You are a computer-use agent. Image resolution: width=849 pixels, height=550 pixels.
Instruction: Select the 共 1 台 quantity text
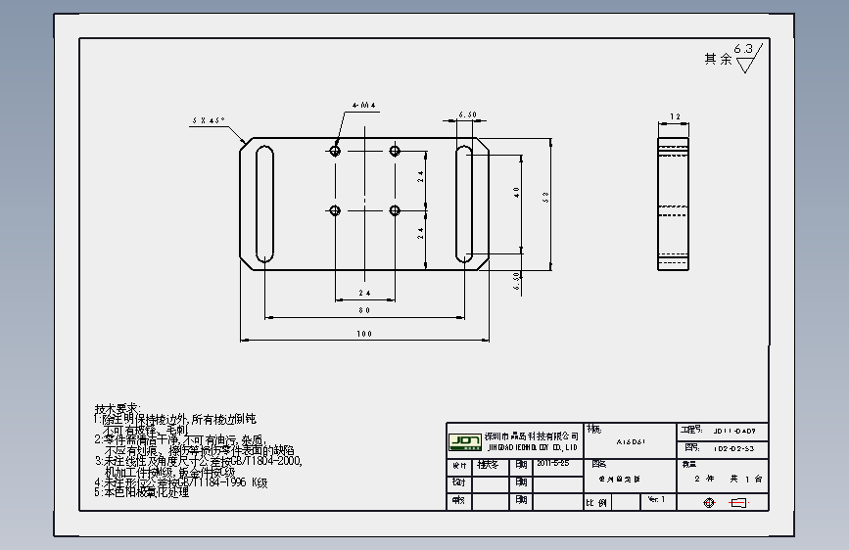746,480
